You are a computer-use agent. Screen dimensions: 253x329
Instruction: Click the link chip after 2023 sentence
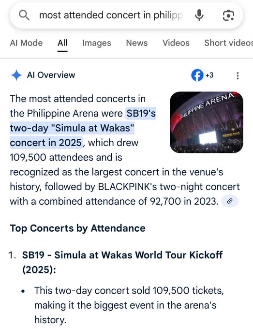coord(230,201)
